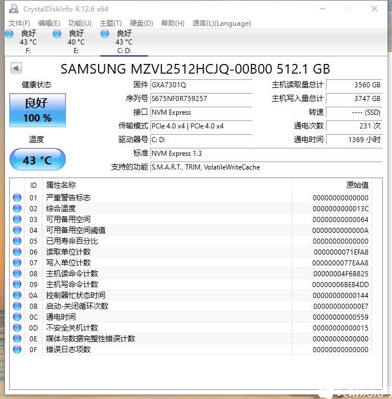Click status icon for attribute 0A 控制器忙状态时间

click(17, 295)
